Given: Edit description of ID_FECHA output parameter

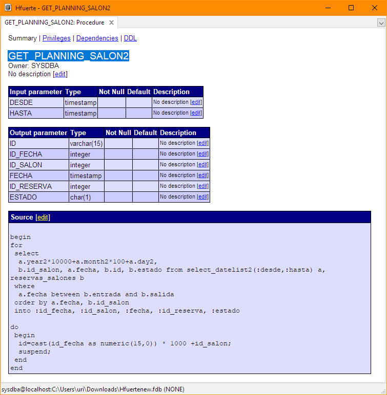Looking at the screenshot, I should (x=202, y=153).
